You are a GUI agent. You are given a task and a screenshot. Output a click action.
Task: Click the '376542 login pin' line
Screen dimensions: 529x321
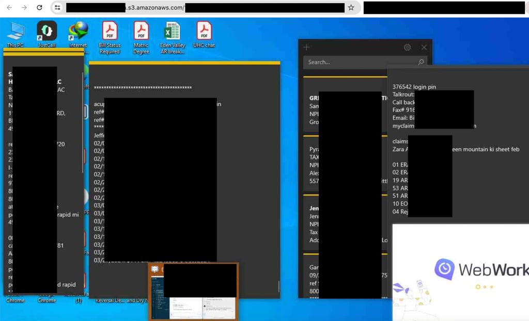pyautogui.click(x=414, y=87)
